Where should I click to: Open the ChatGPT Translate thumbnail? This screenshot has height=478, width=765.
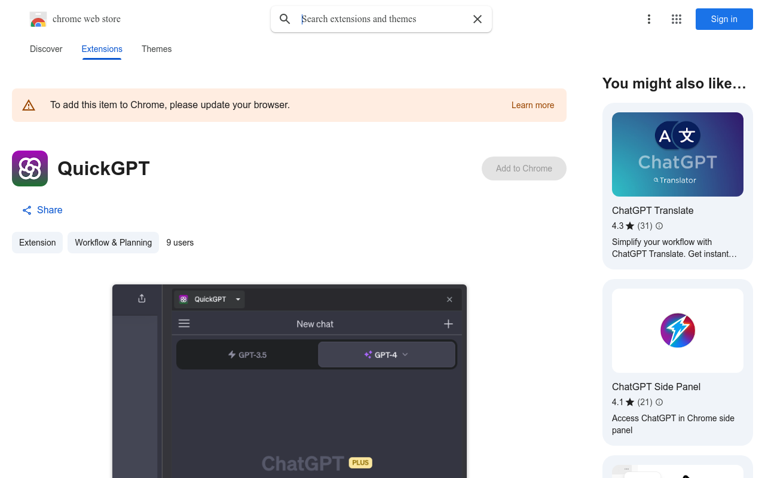click(x=678, y=154)
